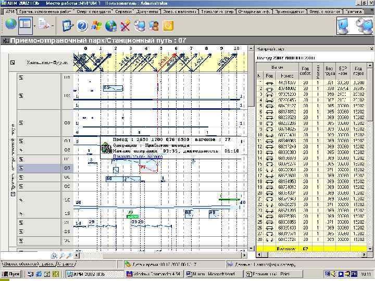
Task: Click the notebook with pen toolbar icon
Action: (67, 25)
